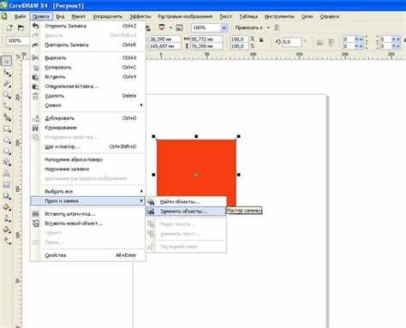
Task: Select the Rectangle tool in the toolbox
Action: [7, 129]
